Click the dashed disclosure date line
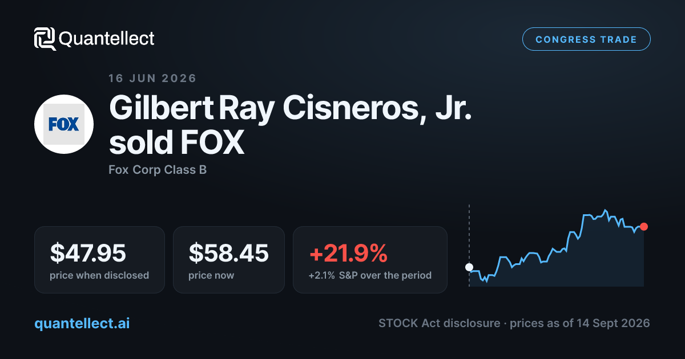The image size is (685, 359). pyautogui.click(x=469, y=245)
